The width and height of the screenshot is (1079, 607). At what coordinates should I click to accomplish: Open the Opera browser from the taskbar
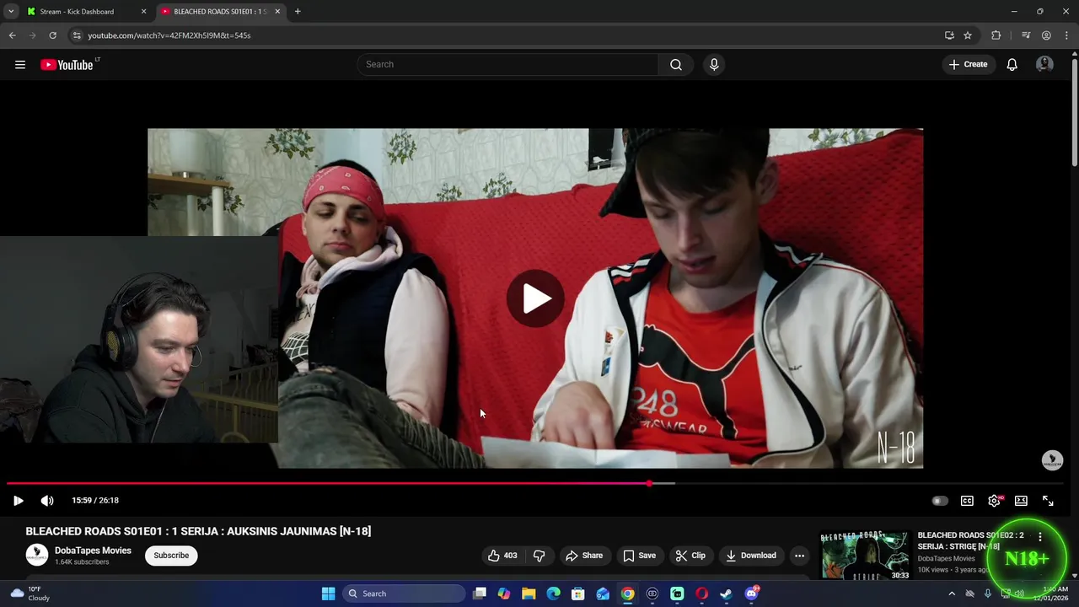pyautogui.click(x=701, y=594)
